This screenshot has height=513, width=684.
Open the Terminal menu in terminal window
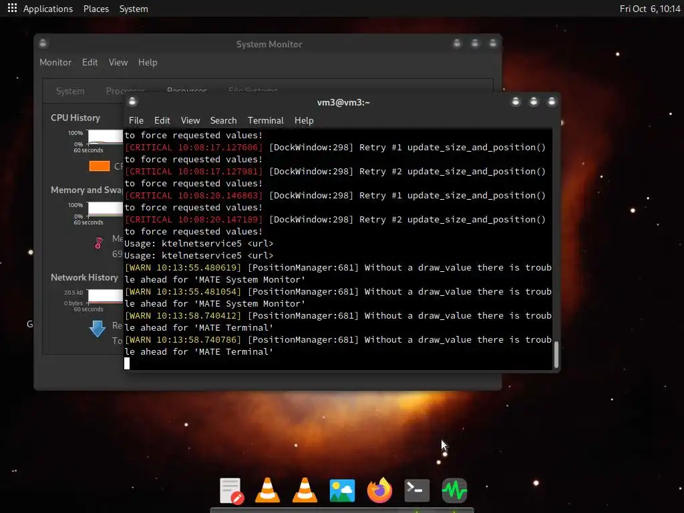(266, 120)
